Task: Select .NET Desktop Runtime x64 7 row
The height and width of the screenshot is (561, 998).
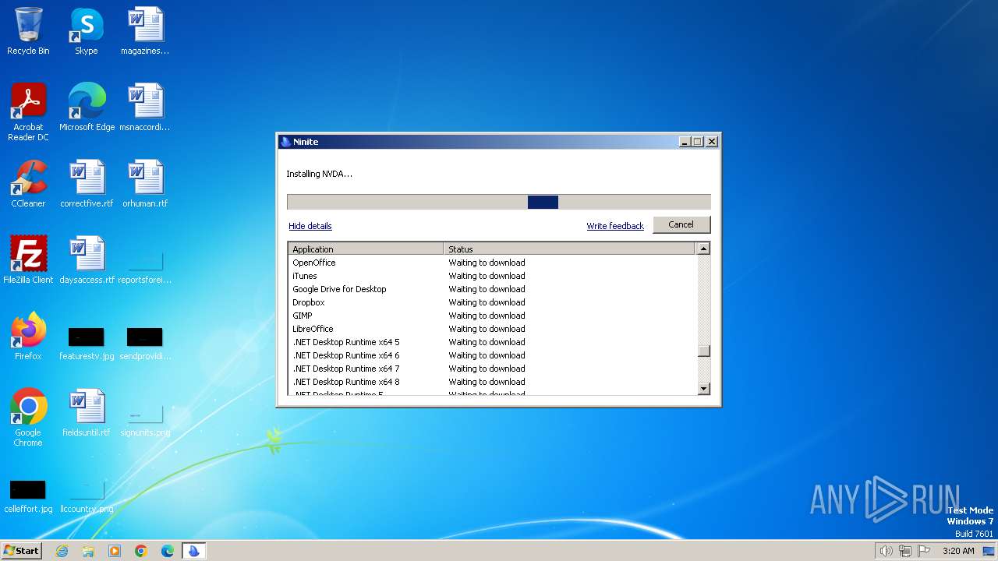Action: pos(492,369)
